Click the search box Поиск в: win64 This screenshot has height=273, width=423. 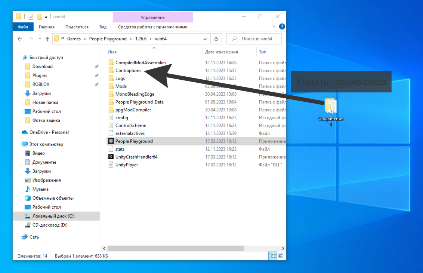[256, 39]
